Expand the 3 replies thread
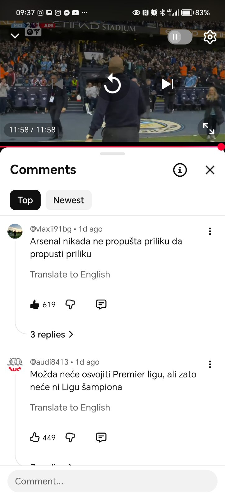 click(52, 334)
